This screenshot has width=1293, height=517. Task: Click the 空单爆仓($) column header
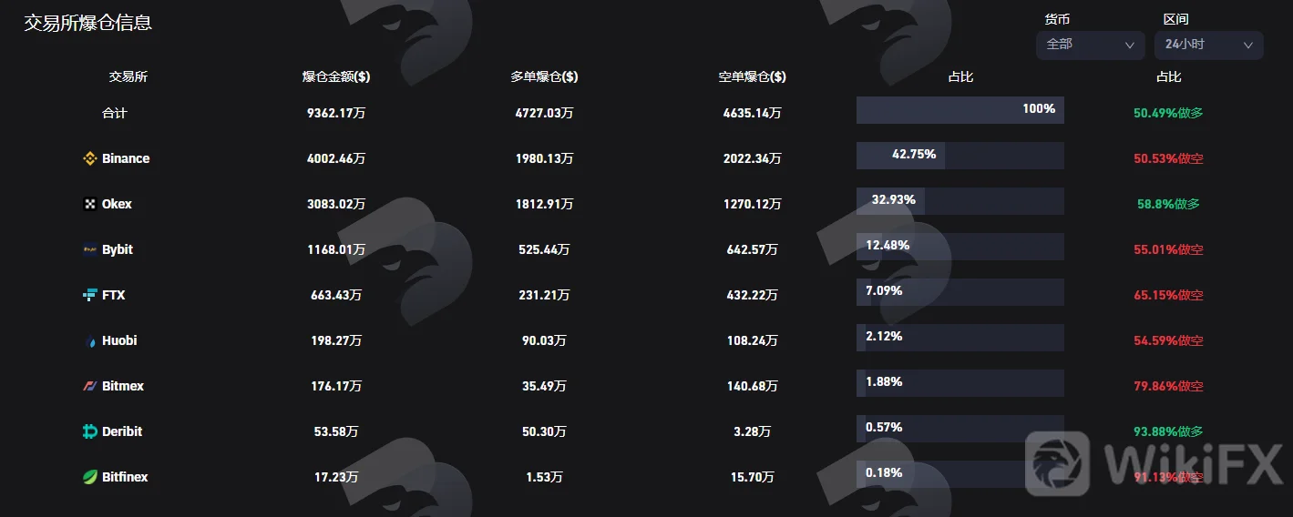click(x=752, y=77)
